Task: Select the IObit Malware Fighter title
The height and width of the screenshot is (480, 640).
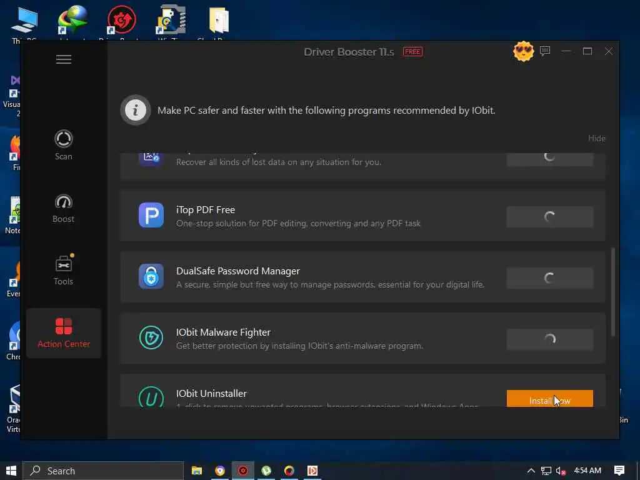Action: click(223, 332)
